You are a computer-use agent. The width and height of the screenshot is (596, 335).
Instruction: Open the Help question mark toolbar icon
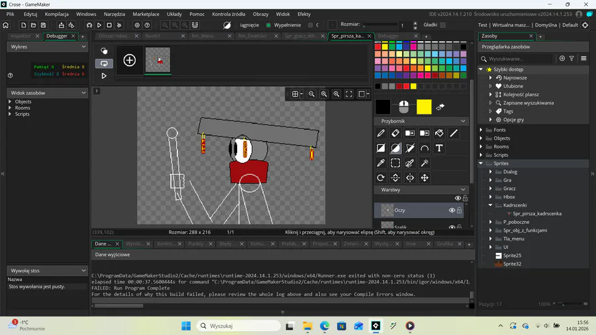click(x=147, y=25)
